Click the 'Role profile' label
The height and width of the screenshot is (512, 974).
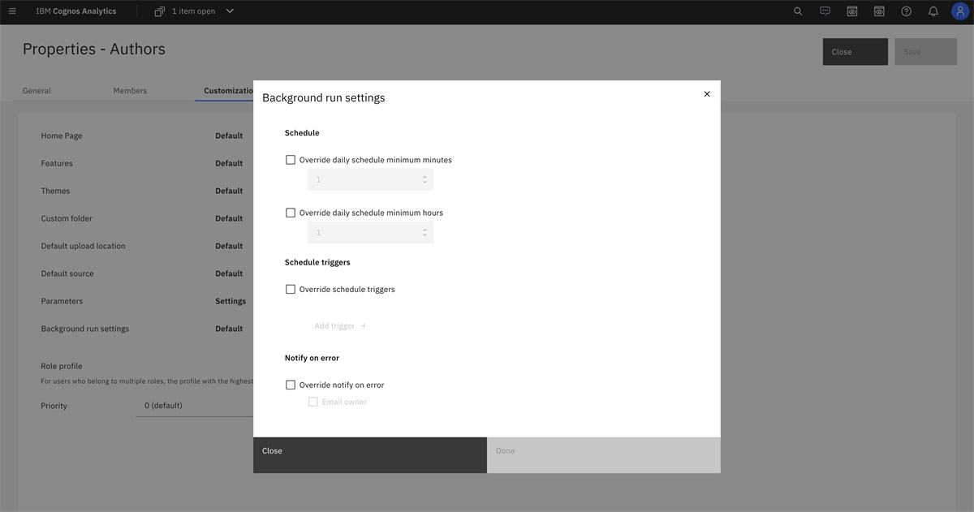[62, 366]
